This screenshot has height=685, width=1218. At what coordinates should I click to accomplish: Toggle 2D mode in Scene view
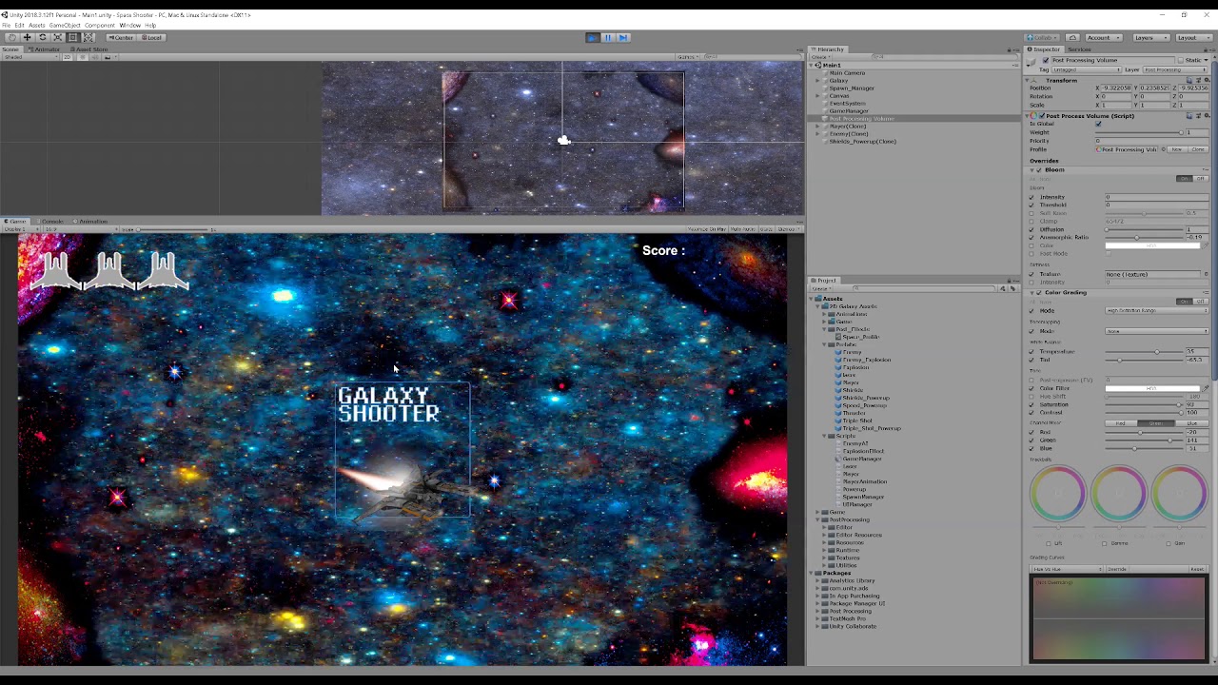[x=68, y=57]
